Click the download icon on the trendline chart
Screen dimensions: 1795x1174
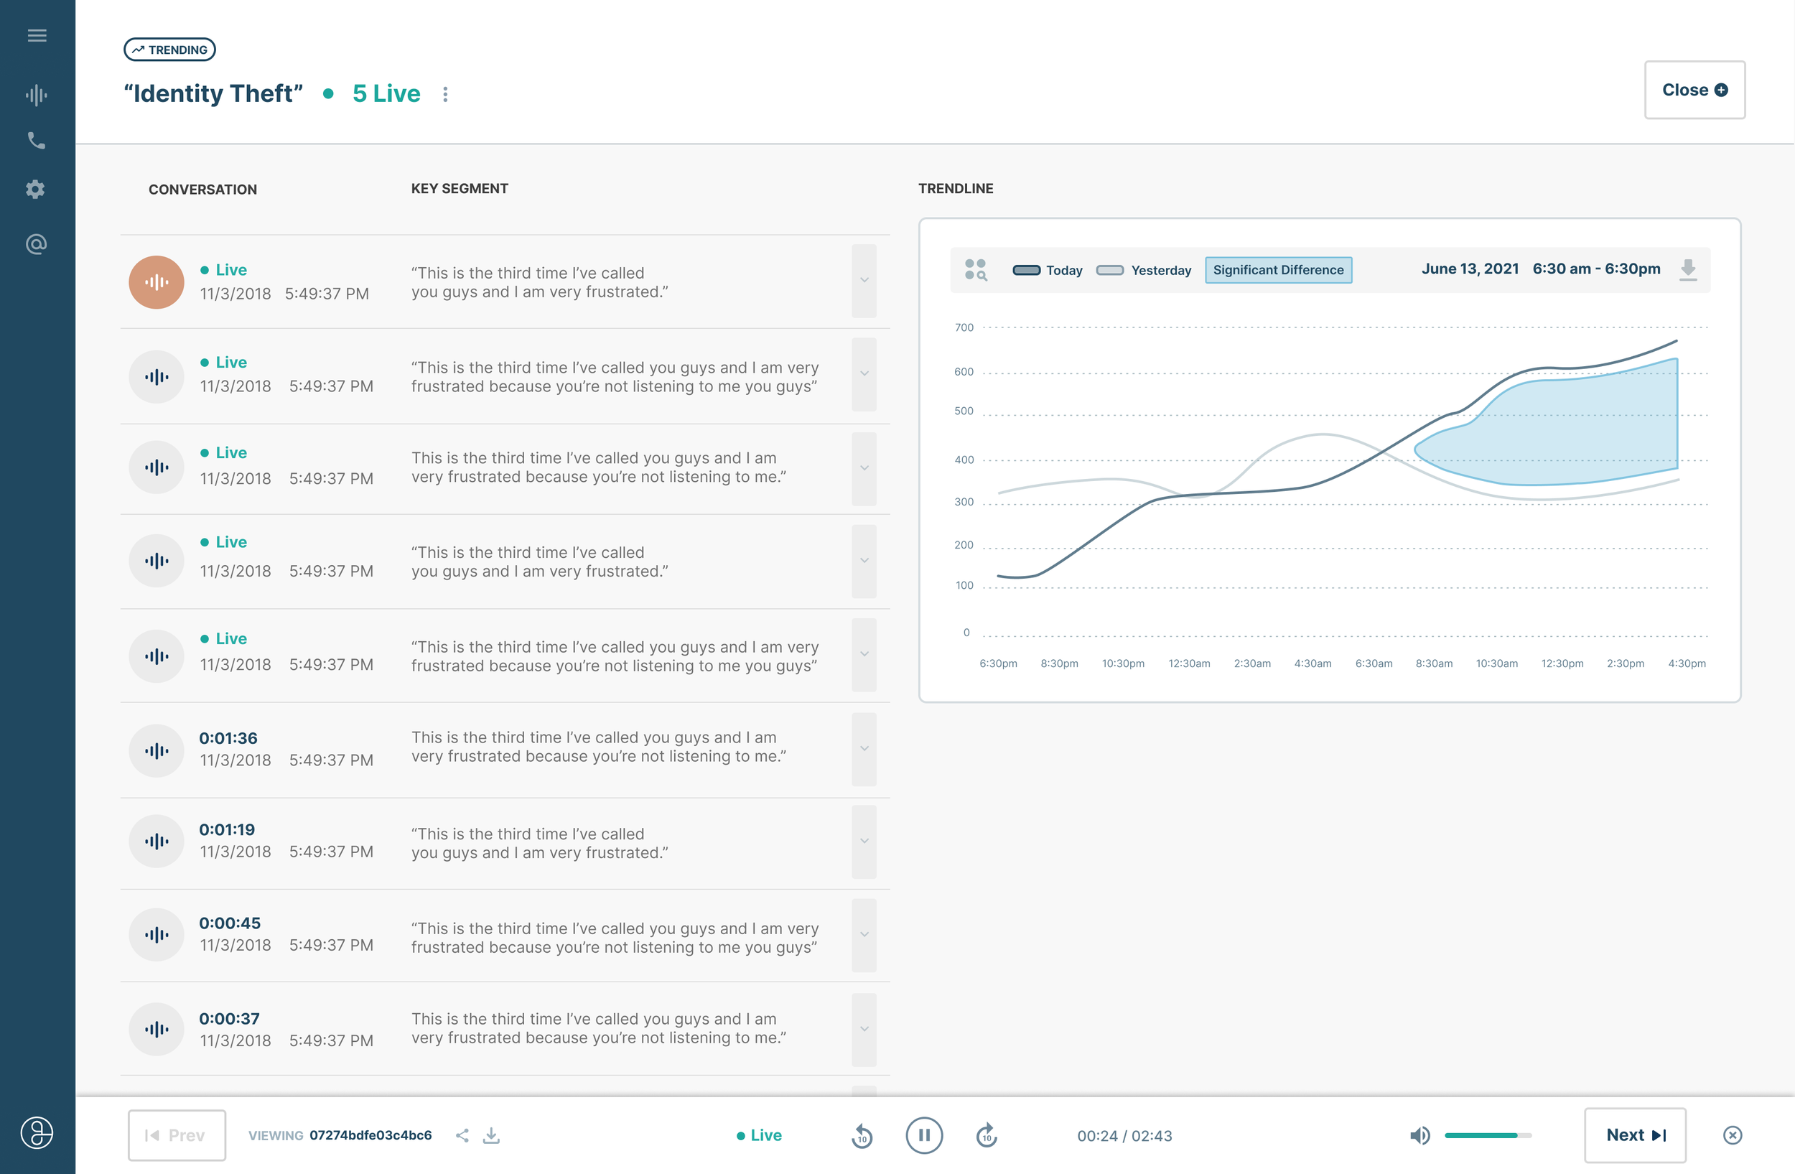tap(1688, 269)
